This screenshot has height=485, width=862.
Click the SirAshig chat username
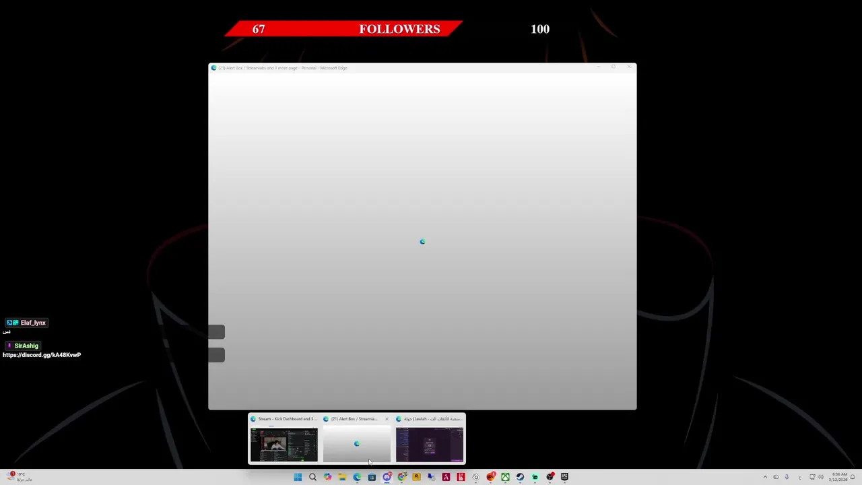[x=26, y=346]
